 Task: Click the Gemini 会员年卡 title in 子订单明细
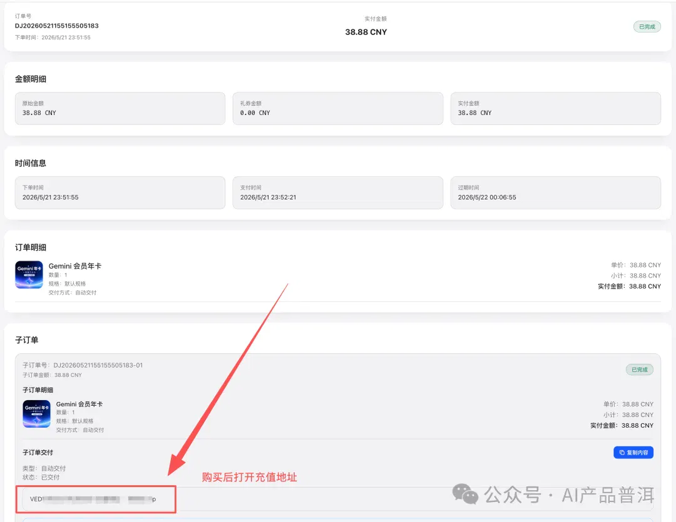(x=79, y=404)
